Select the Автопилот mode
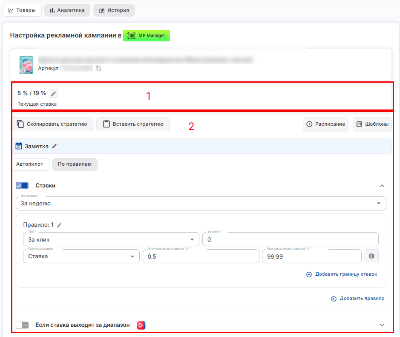400x337 pixels. tap(29, 164)
